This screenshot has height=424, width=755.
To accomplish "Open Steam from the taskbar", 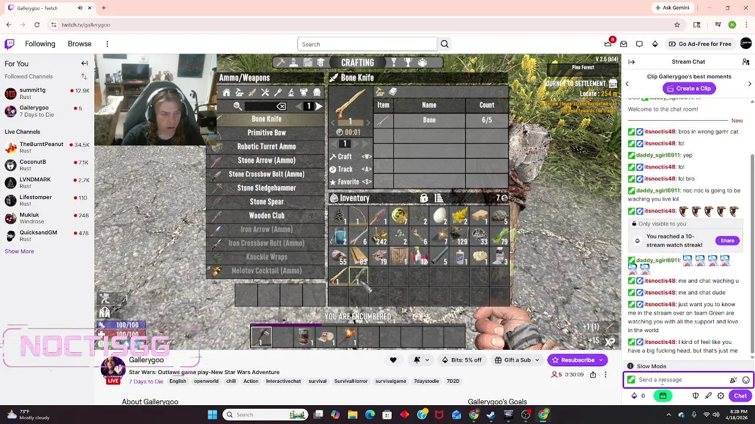I will [491, 415].
